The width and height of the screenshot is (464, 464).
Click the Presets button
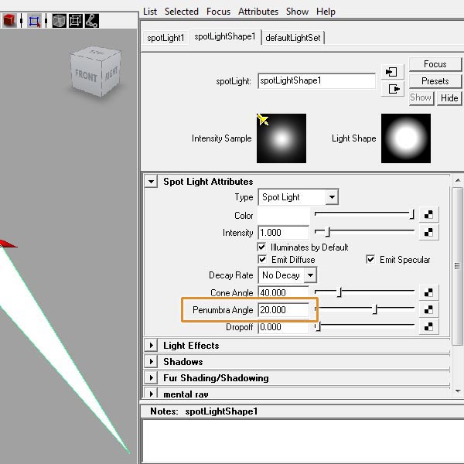tap(435, 81)
